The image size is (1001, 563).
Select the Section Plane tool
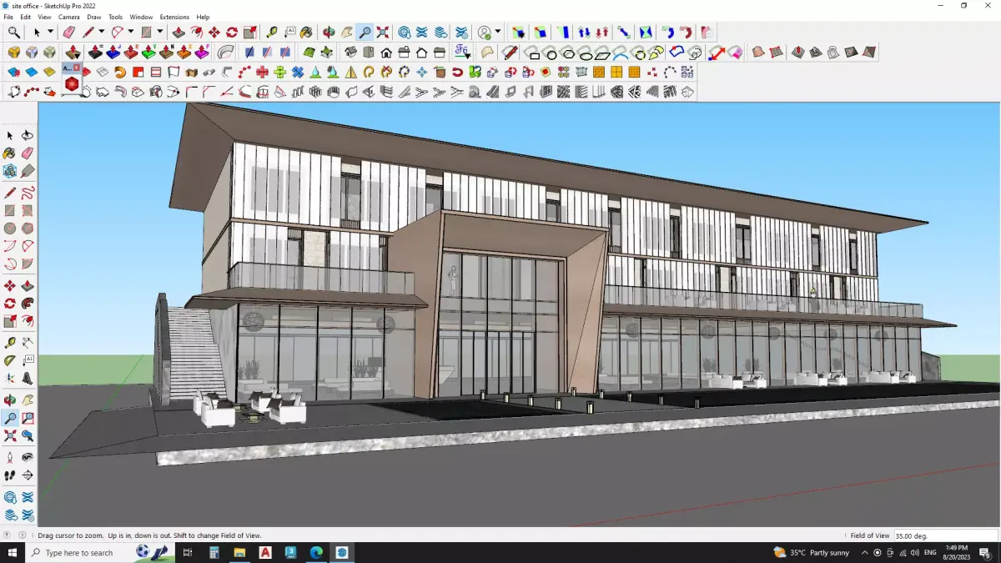28,475
